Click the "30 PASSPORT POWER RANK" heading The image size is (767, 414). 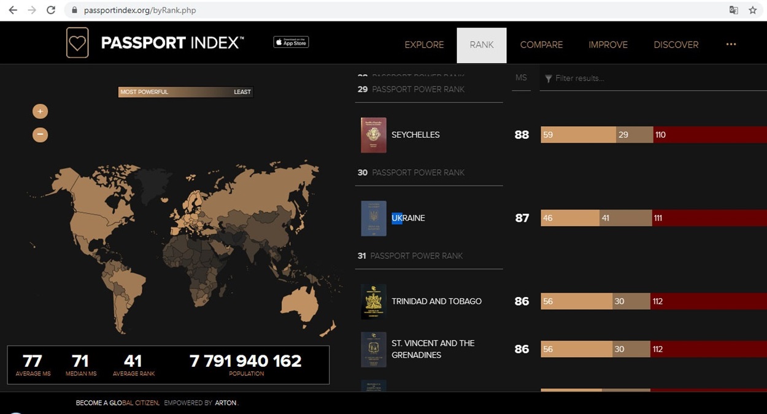tap(411, 173)
